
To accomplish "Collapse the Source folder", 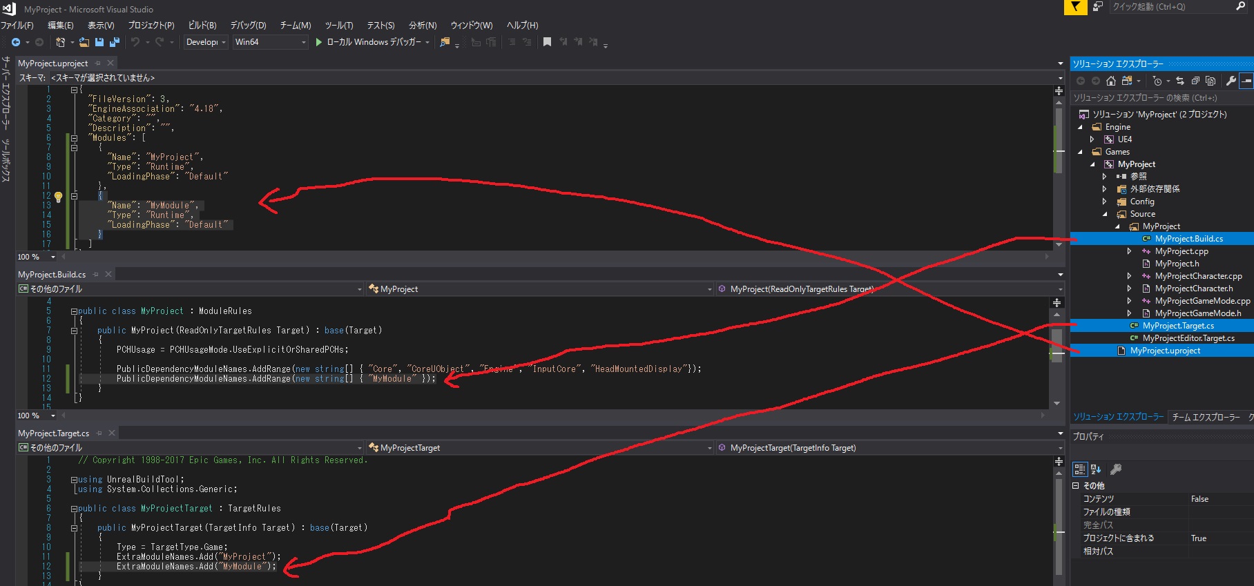I will (1105, 214).
